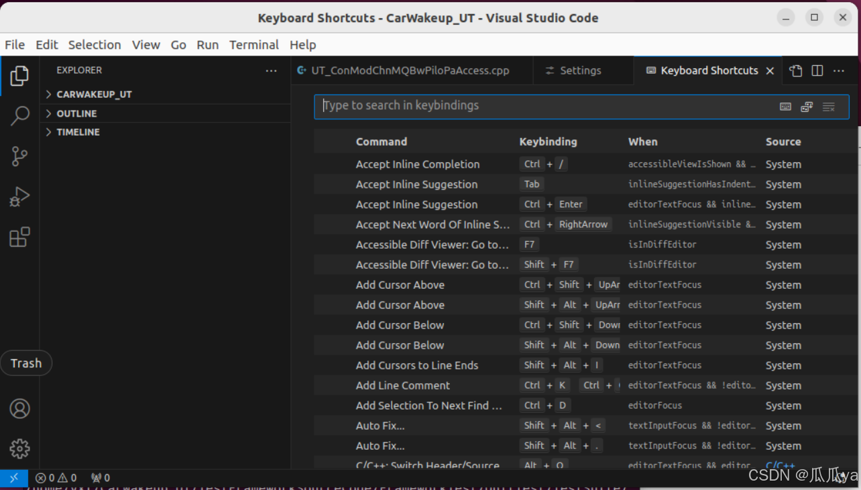
Task: Click the remote window indicator in status bar
Action: pos(14,478)
